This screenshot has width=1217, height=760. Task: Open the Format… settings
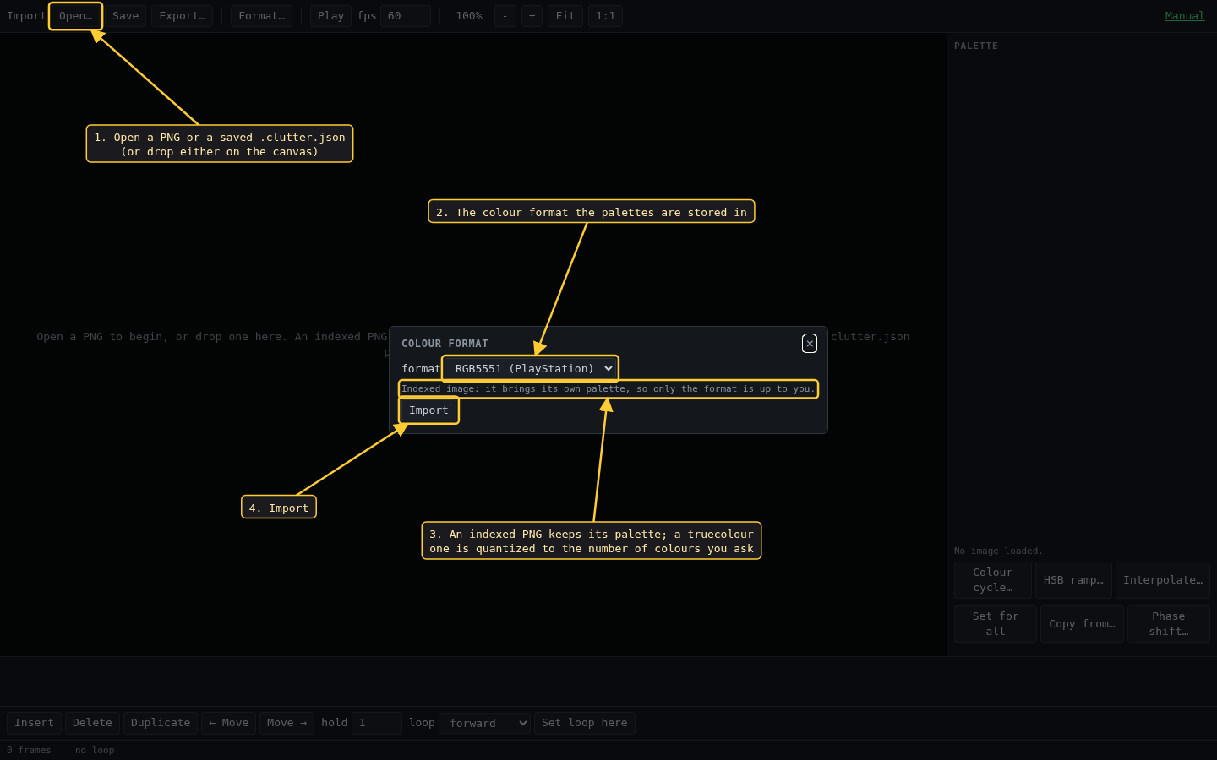point(262,16)
